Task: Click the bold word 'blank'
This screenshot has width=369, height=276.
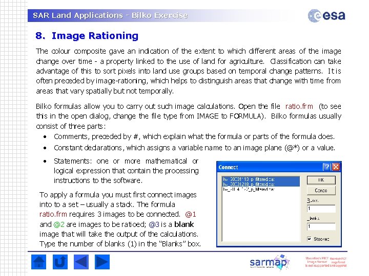Action: (184, 224)
